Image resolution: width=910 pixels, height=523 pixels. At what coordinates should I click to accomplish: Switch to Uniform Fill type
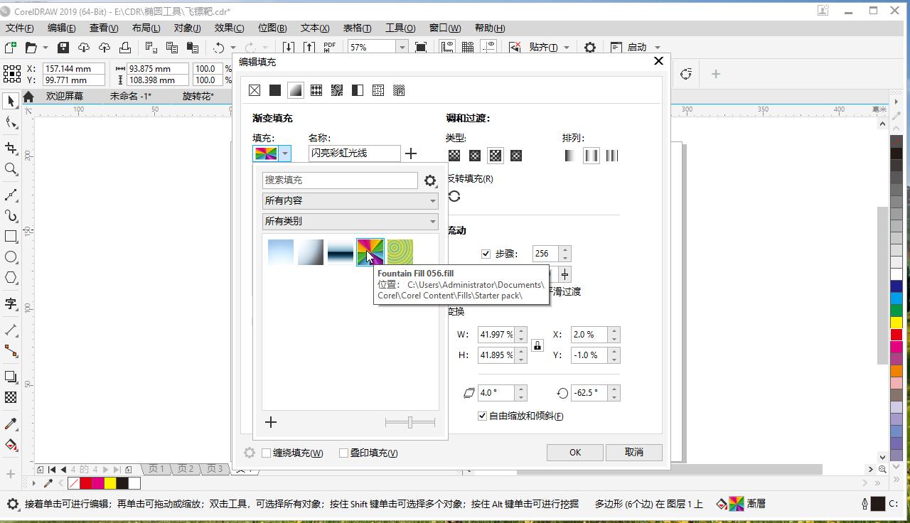(x=275, y=90)
